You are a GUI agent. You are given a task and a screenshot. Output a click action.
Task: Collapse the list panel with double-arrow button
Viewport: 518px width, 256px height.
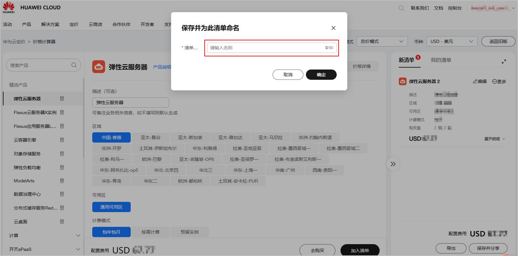point(393,164)
